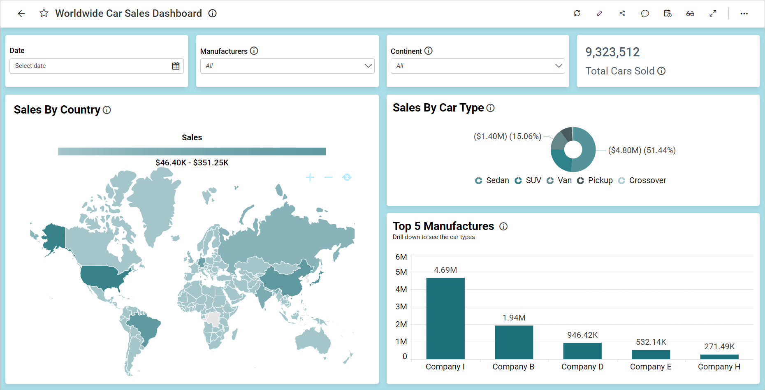765x390 pixels.
Task: Open the date picker calendar
Action: (x=176, y=66)
